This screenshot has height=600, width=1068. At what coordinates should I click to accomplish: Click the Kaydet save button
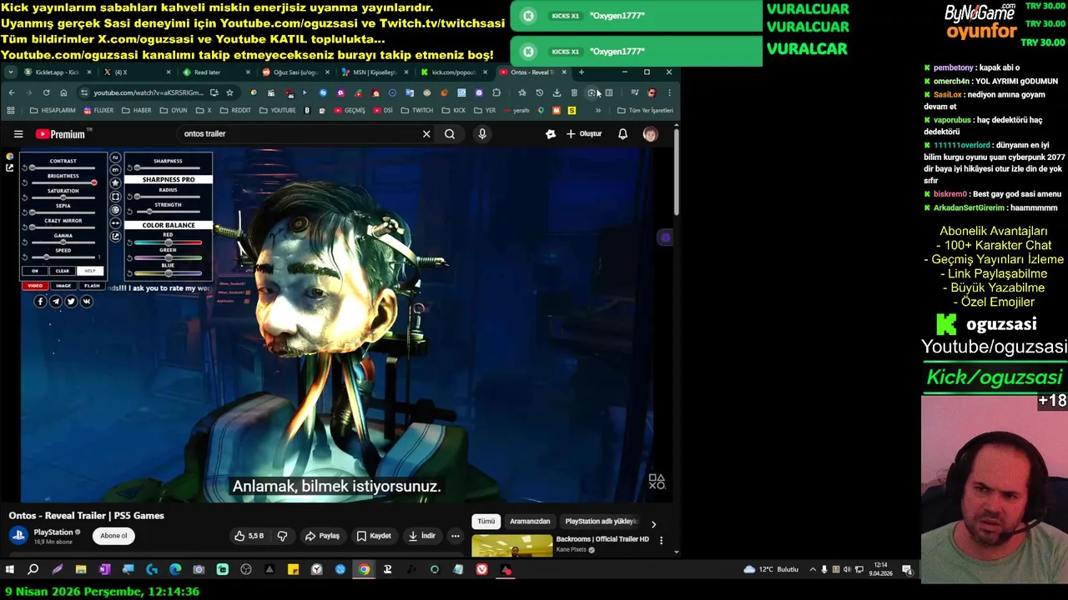[x=373, y=536]
